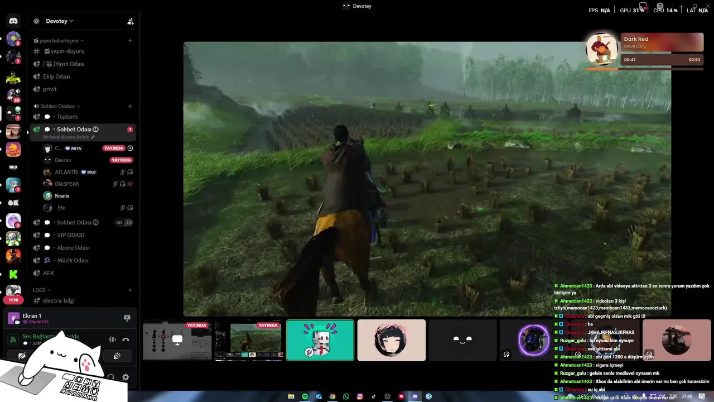Collapse the LOGS category
The image size is (714, 402).
click(x=41, y=290)
